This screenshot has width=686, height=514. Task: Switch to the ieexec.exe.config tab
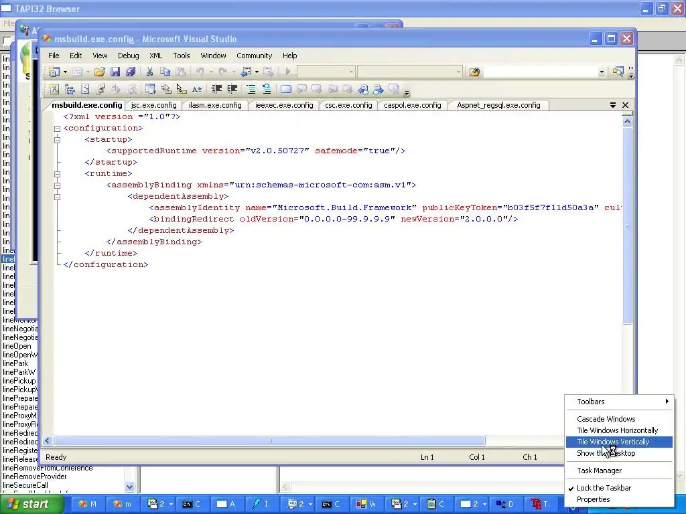click(x=284, y=105)
